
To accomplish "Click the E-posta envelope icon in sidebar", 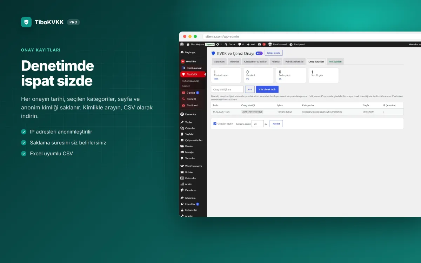I will (x=183, y=93).
